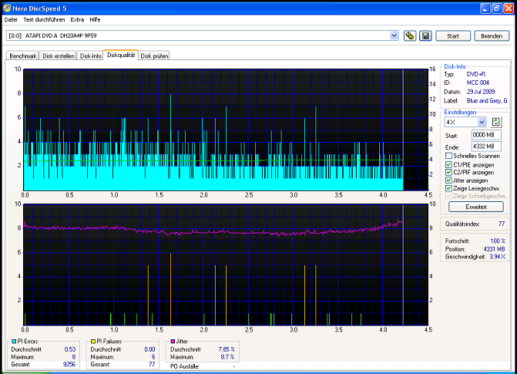Click the Jitter Maximum value 8.7 %

[x=227, y=357]
